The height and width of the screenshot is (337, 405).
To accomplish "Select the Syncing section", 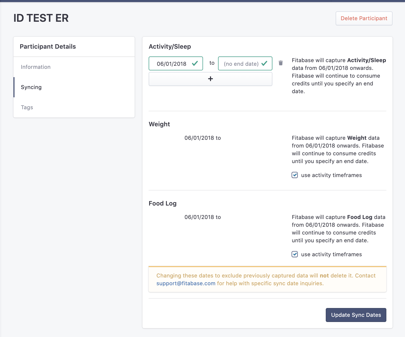I will click(x=74, y=87).
